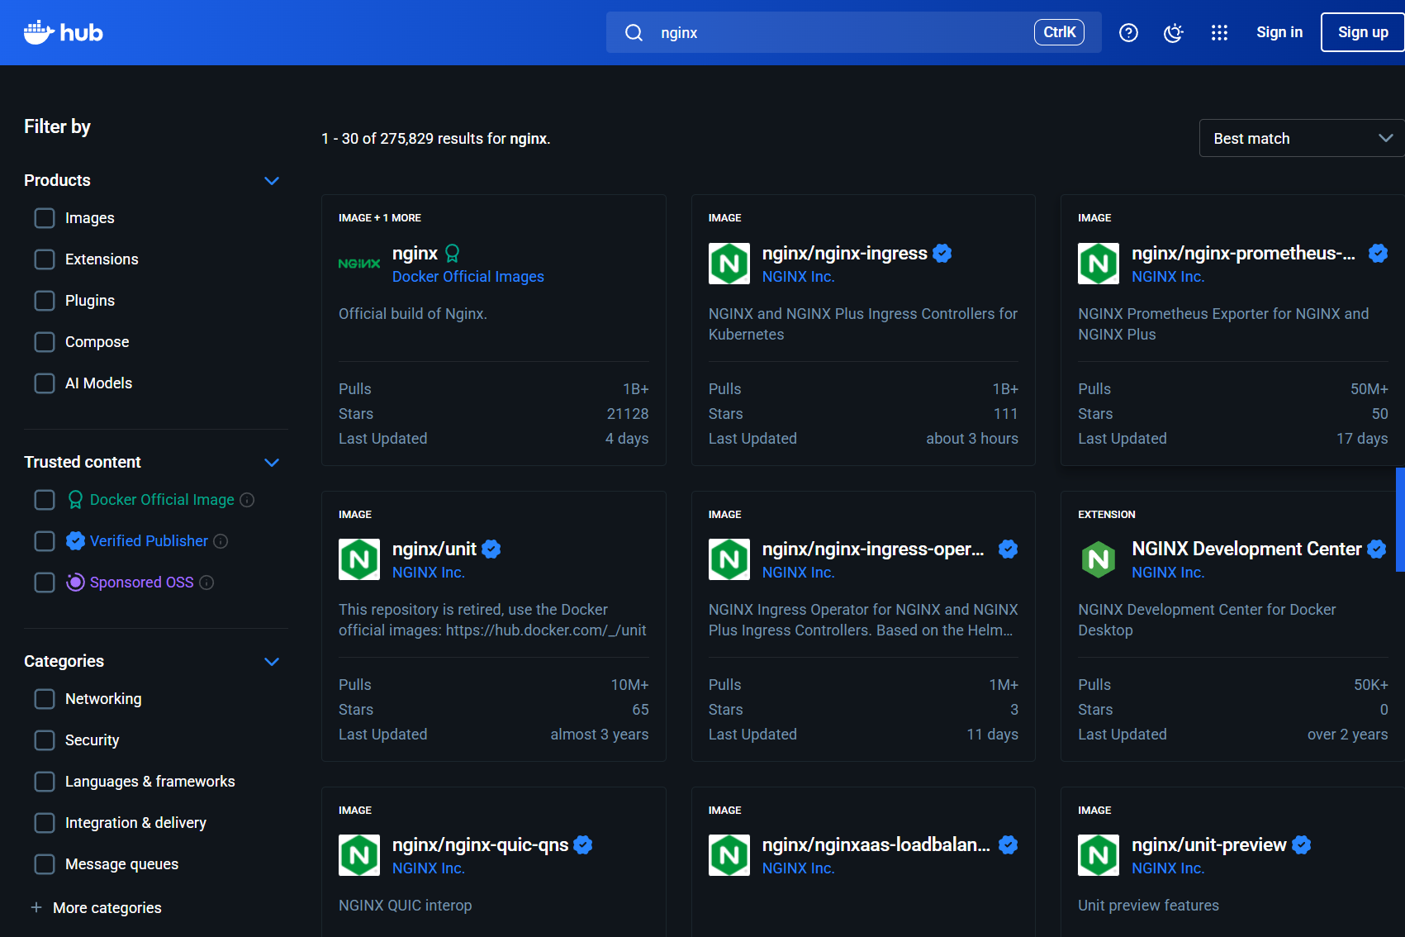1405x937 pixels.
Task: Click info icon beside Verified Publisher
Action: click(221, 541)
